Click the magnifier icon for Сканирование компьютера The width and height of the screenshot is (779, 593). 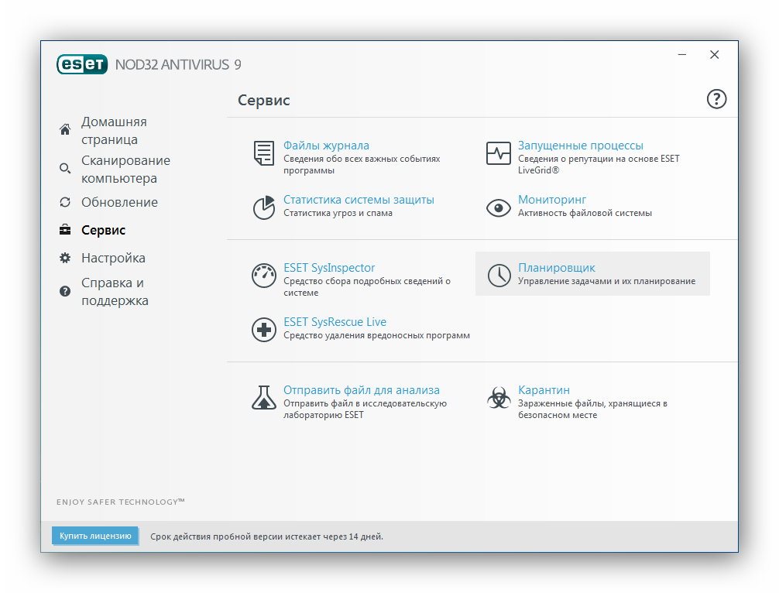pyautogui.click(x=64, y=168)
